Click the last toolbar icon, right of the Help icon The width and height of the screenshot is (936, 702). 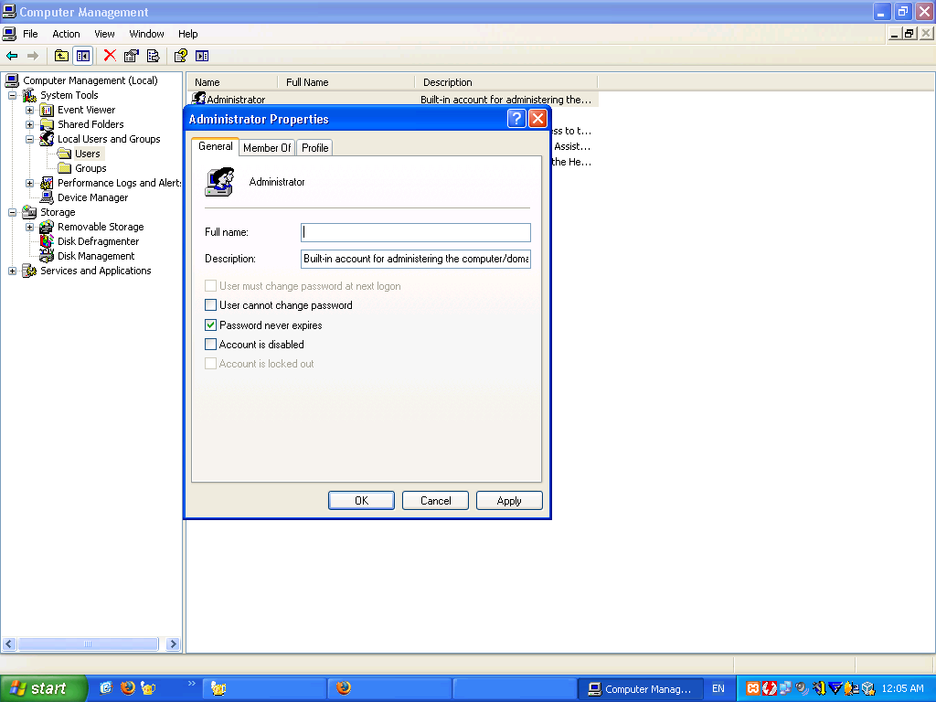tap(202, 56)
